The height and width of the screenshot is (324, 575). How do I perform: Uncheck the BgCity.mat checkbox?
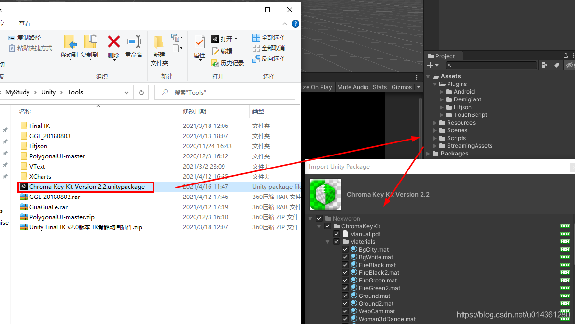[x=345, y=249]
